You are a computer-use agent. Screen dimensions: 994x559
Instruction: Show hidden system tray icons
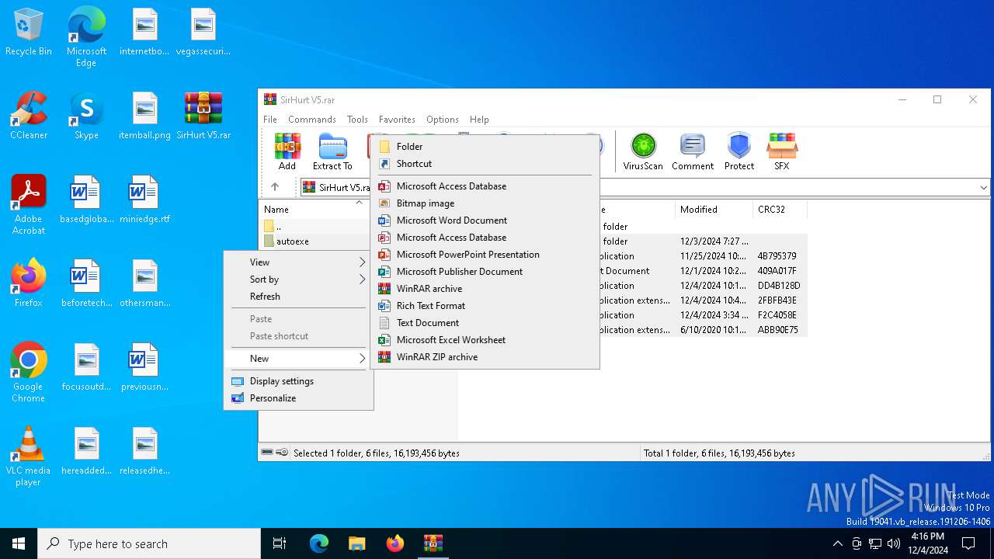point(837,543)
